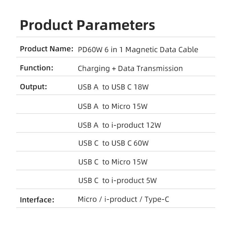Click USB A to i-product row
Screen dimensions: 228x228
119,125
